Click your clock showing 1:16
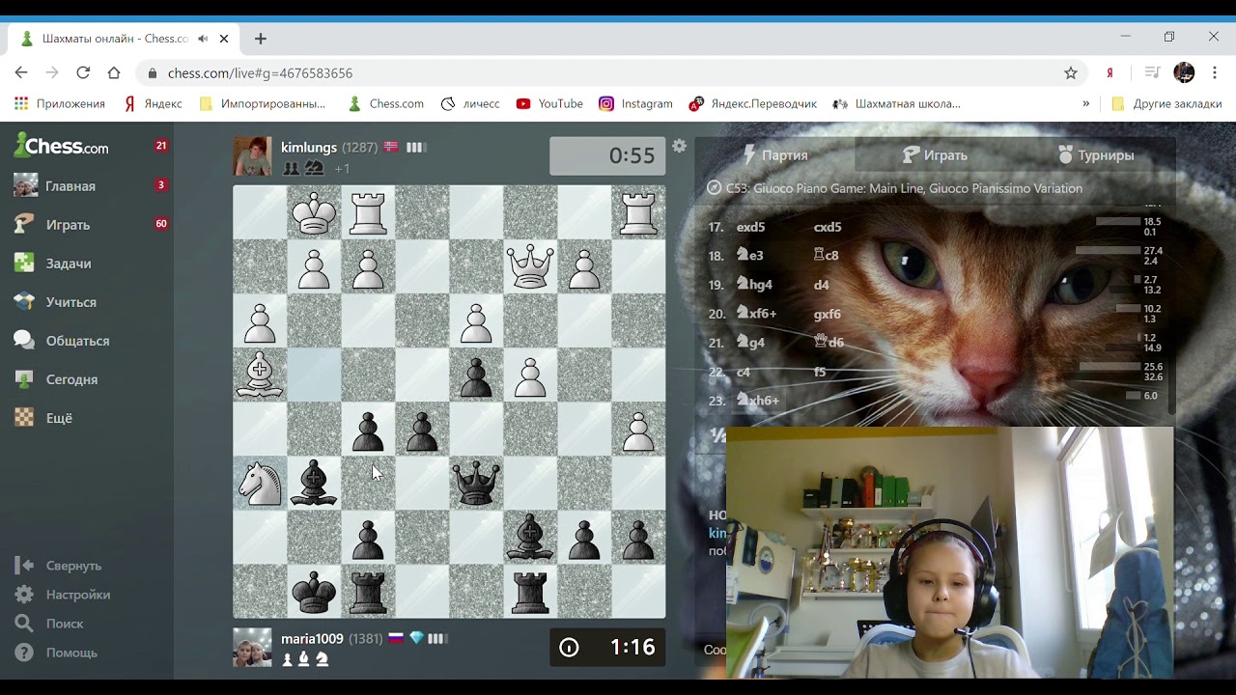This screenshot has height=695, width=1236. click(x=607, y=648)
